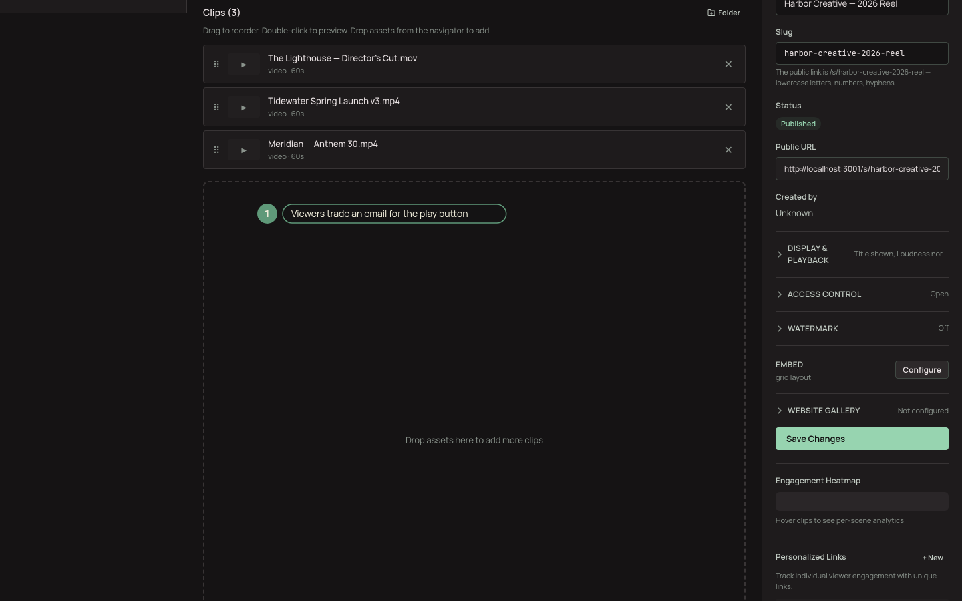Image resolution: width=962 pixels, height=601 pixels.
Task: Click Title shown, Loudness summary text
Action: 901,254
